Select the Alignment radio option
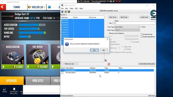This screenshot has height=97, width=173. click(x=123, y=47)
